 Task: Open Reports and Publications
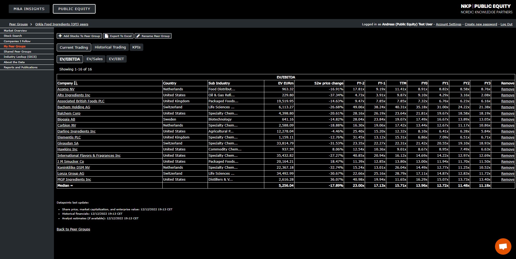pos(21,67)
